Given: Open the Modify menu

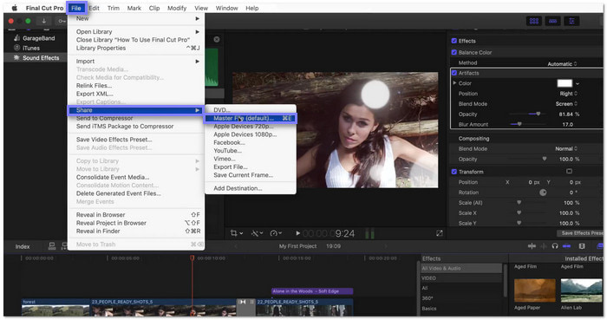Looking at the screenshot, I should pyautogui.click(x=177, y=8).
